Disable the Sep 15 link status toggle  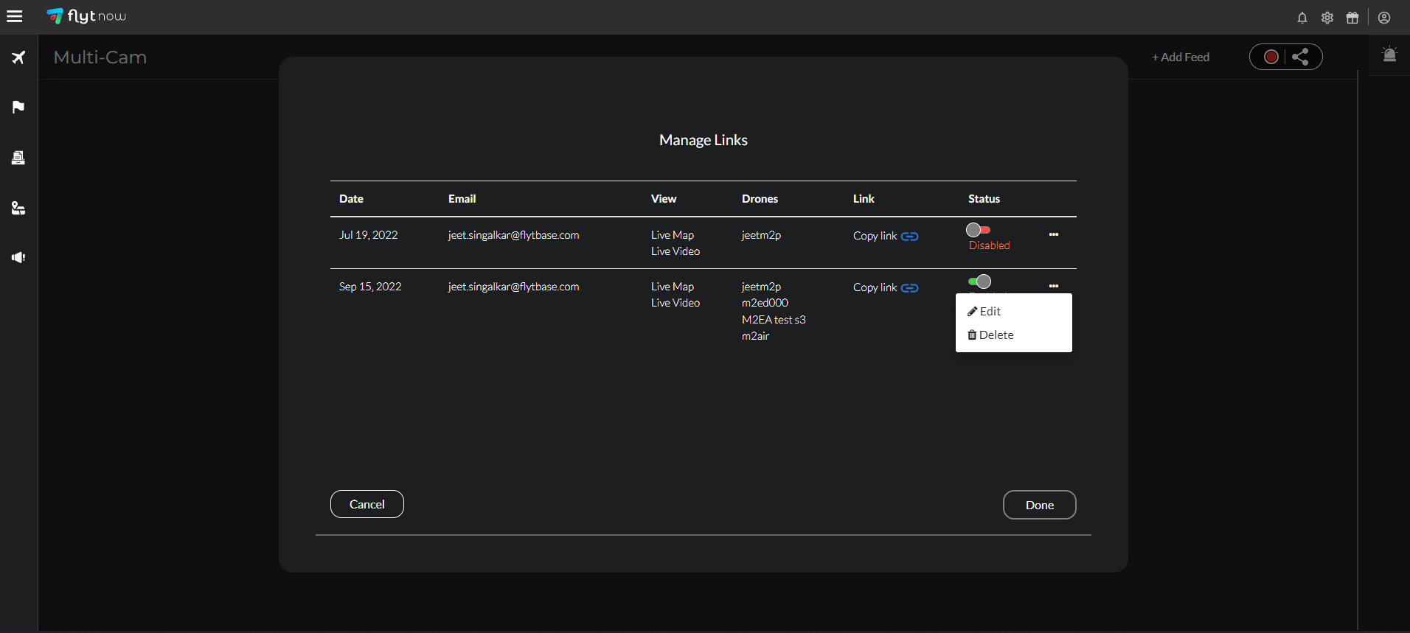(x=979, y=281)
